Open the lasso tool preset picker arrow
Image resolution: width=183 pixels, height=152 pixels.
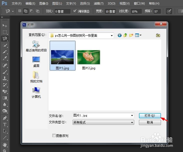(13, 11)
